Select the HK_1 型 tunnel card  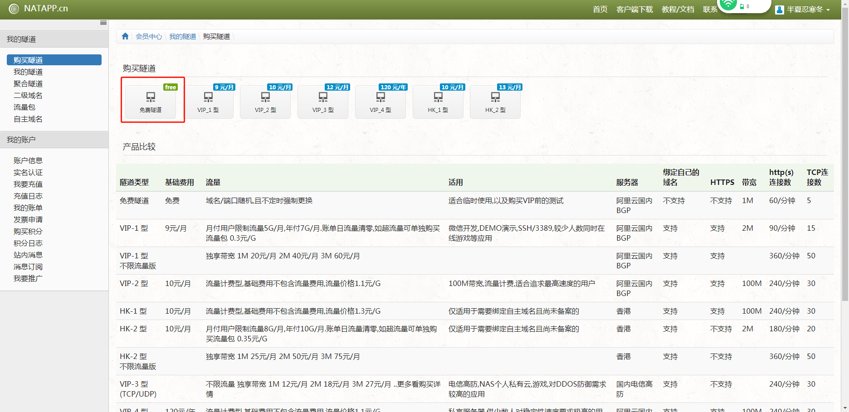click(438, 102)
